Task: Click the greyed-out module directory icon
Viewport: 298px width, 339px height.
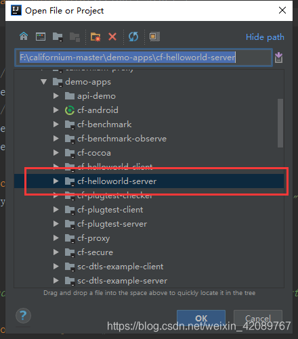Action: point(74,37)
